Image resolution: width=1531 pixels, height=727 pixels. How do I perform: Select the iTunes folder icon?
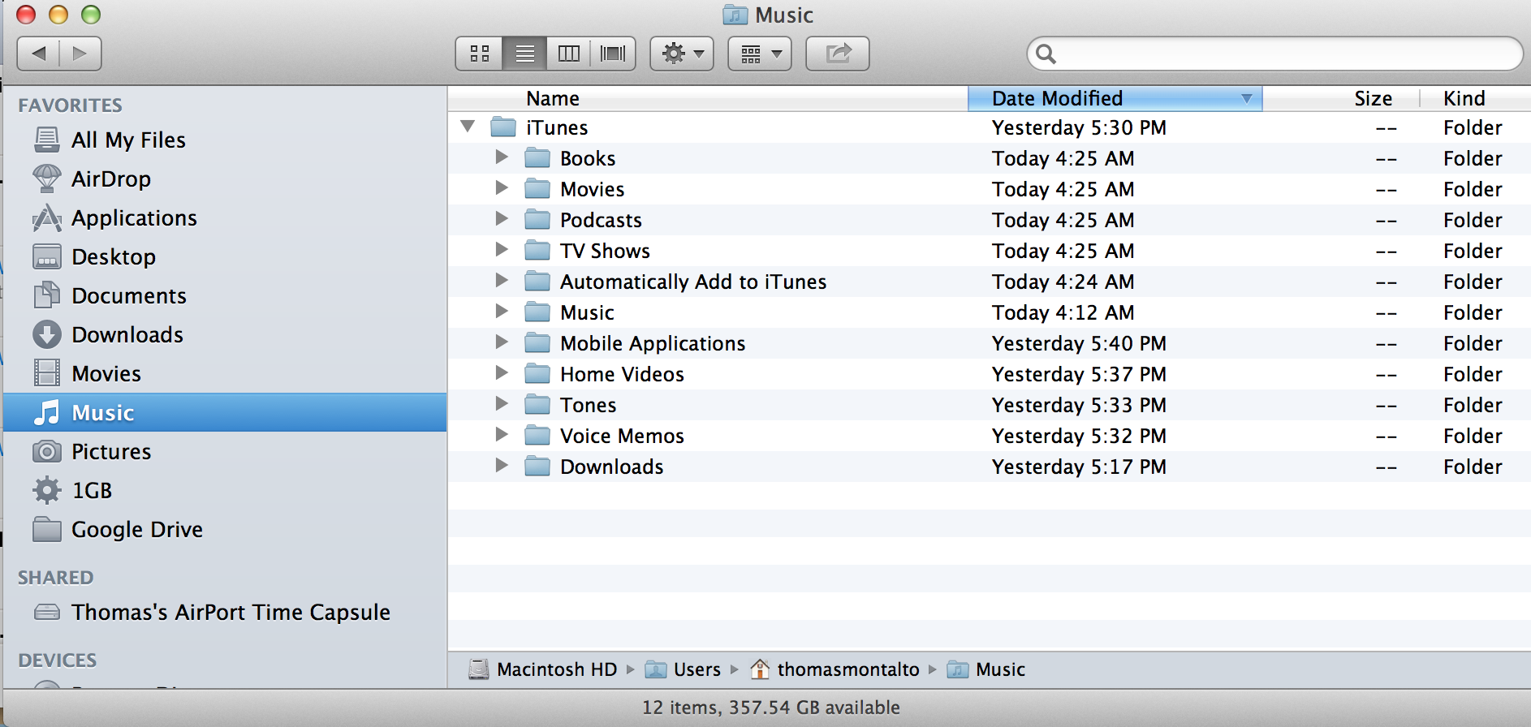point(503,127)
